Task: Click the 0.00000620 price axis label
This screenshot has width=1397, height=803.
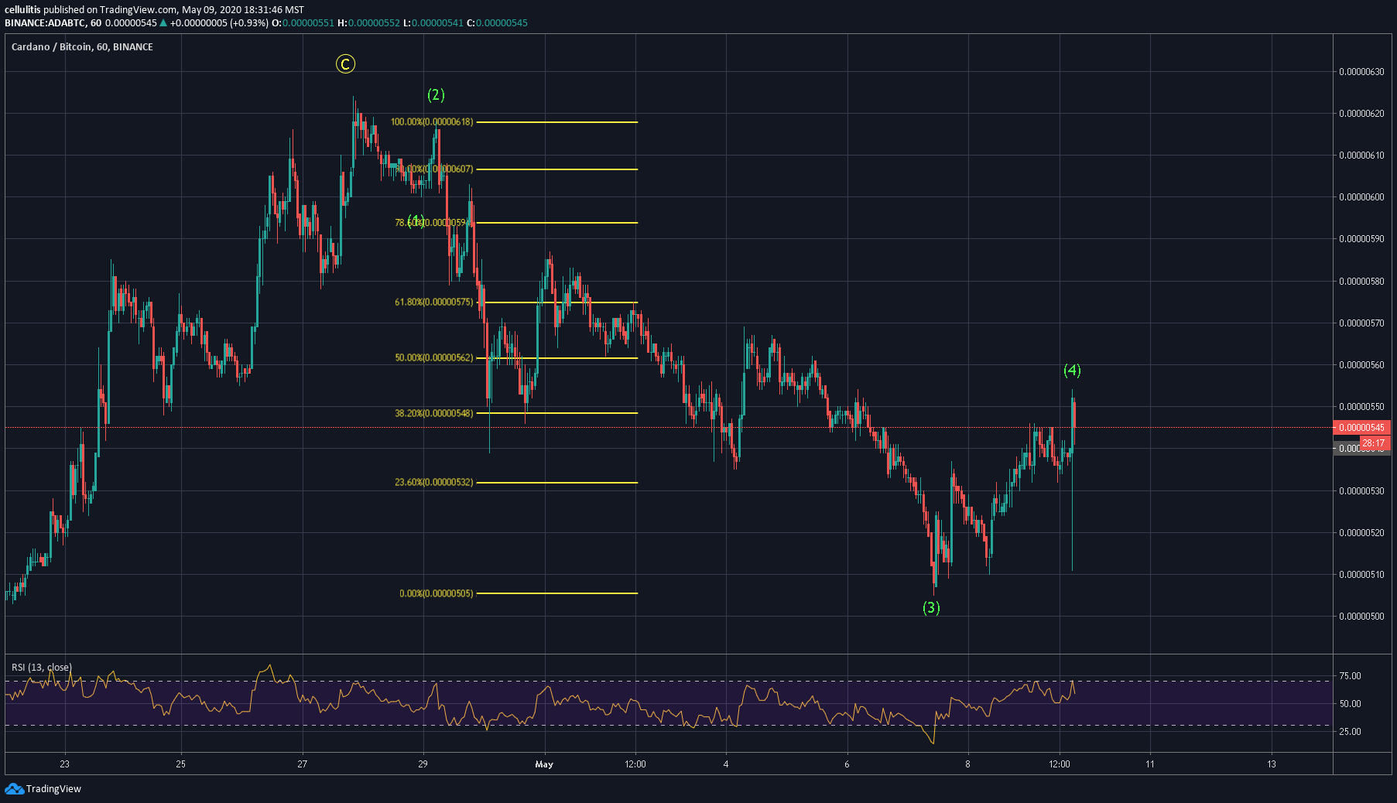Action: point(1361,114)
